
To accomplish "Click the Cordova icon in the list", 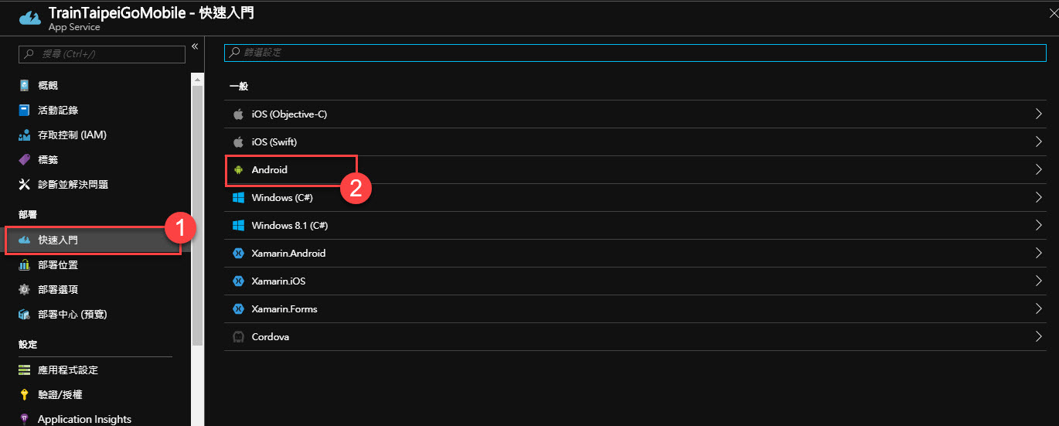I will pyautogui.click(x=238, y=337).
